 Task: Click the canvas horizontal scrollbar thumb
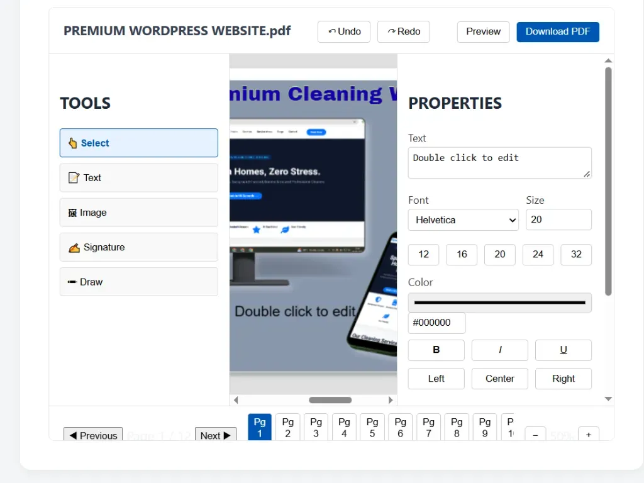point(330,400)
